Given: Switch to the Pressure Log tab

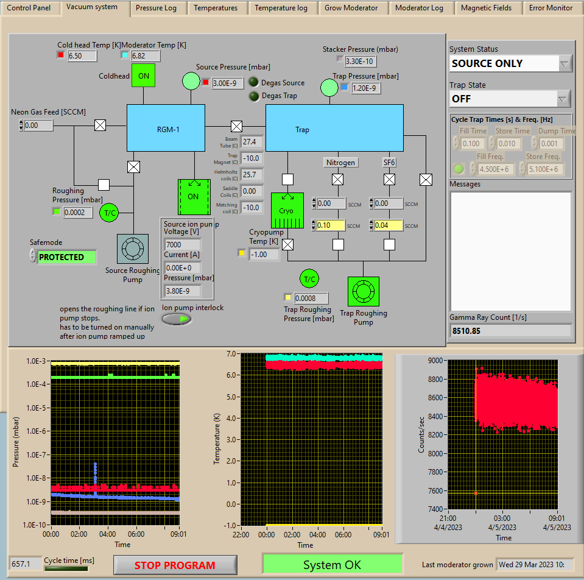Looking at the screenshot, I should (x=157, y=8).
